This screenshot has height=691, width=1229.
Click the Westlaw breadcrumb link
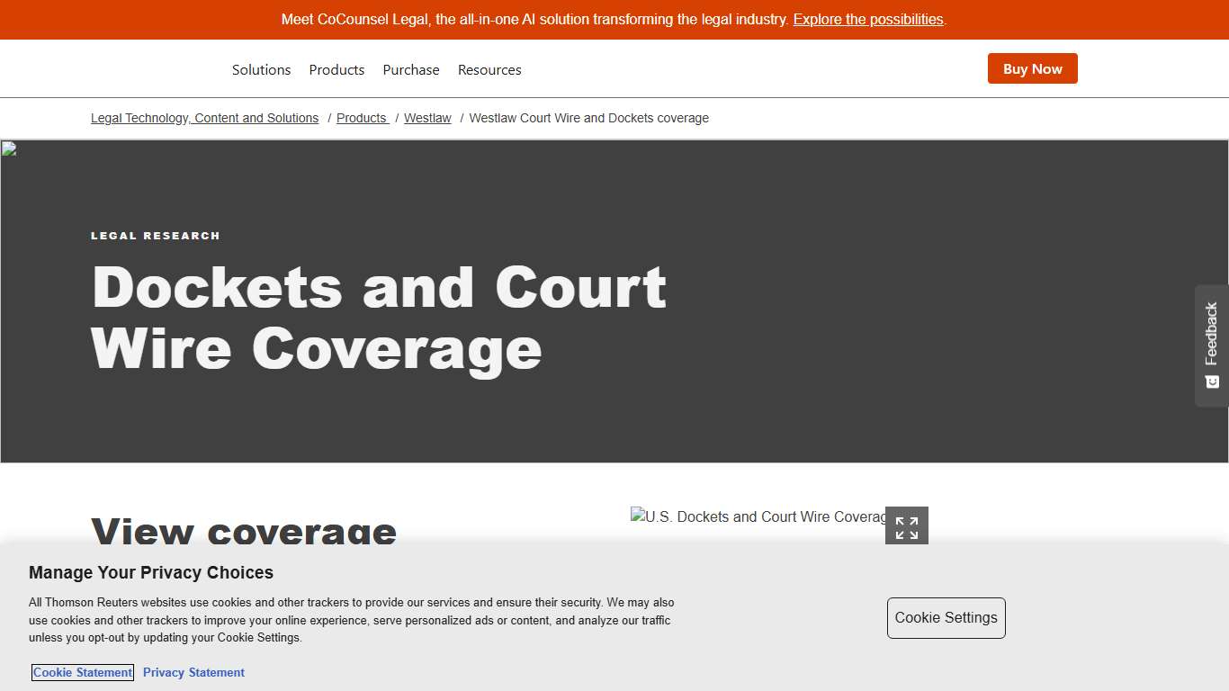[x=427, y=118]
